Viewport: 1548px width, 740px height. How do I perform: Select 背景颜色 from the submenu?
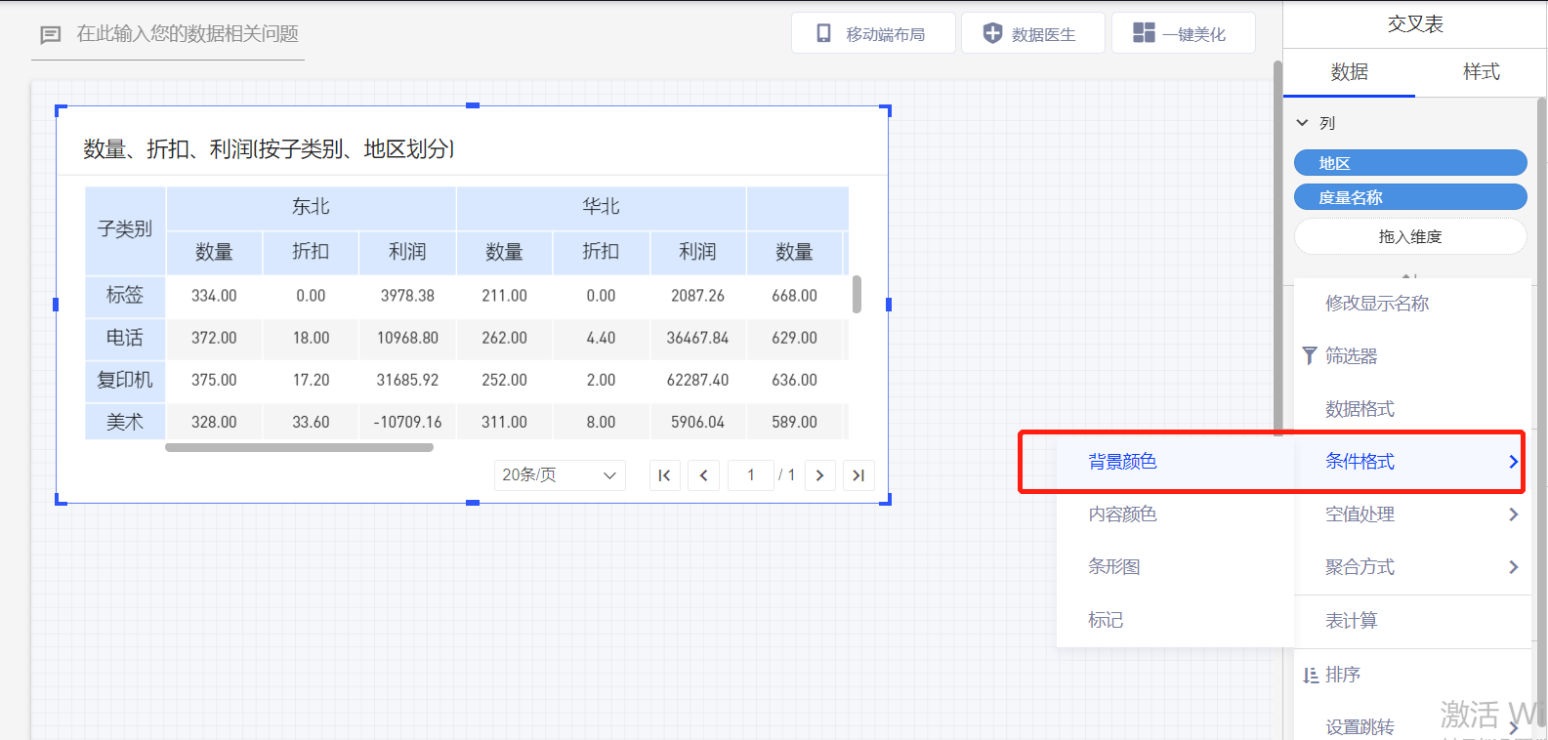1122,462
